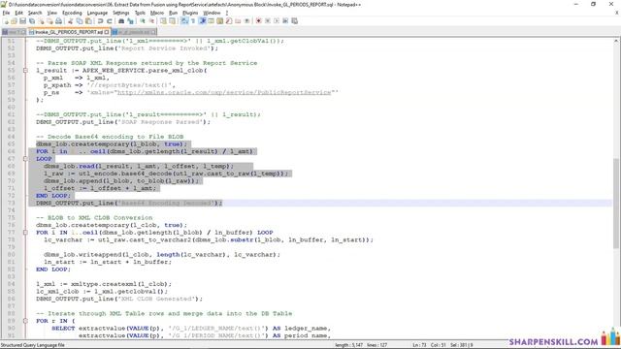Click the Open file toolbar icon
Viewport: 621px width, 349px height.
pyautogui.click(x=14, y=21)
